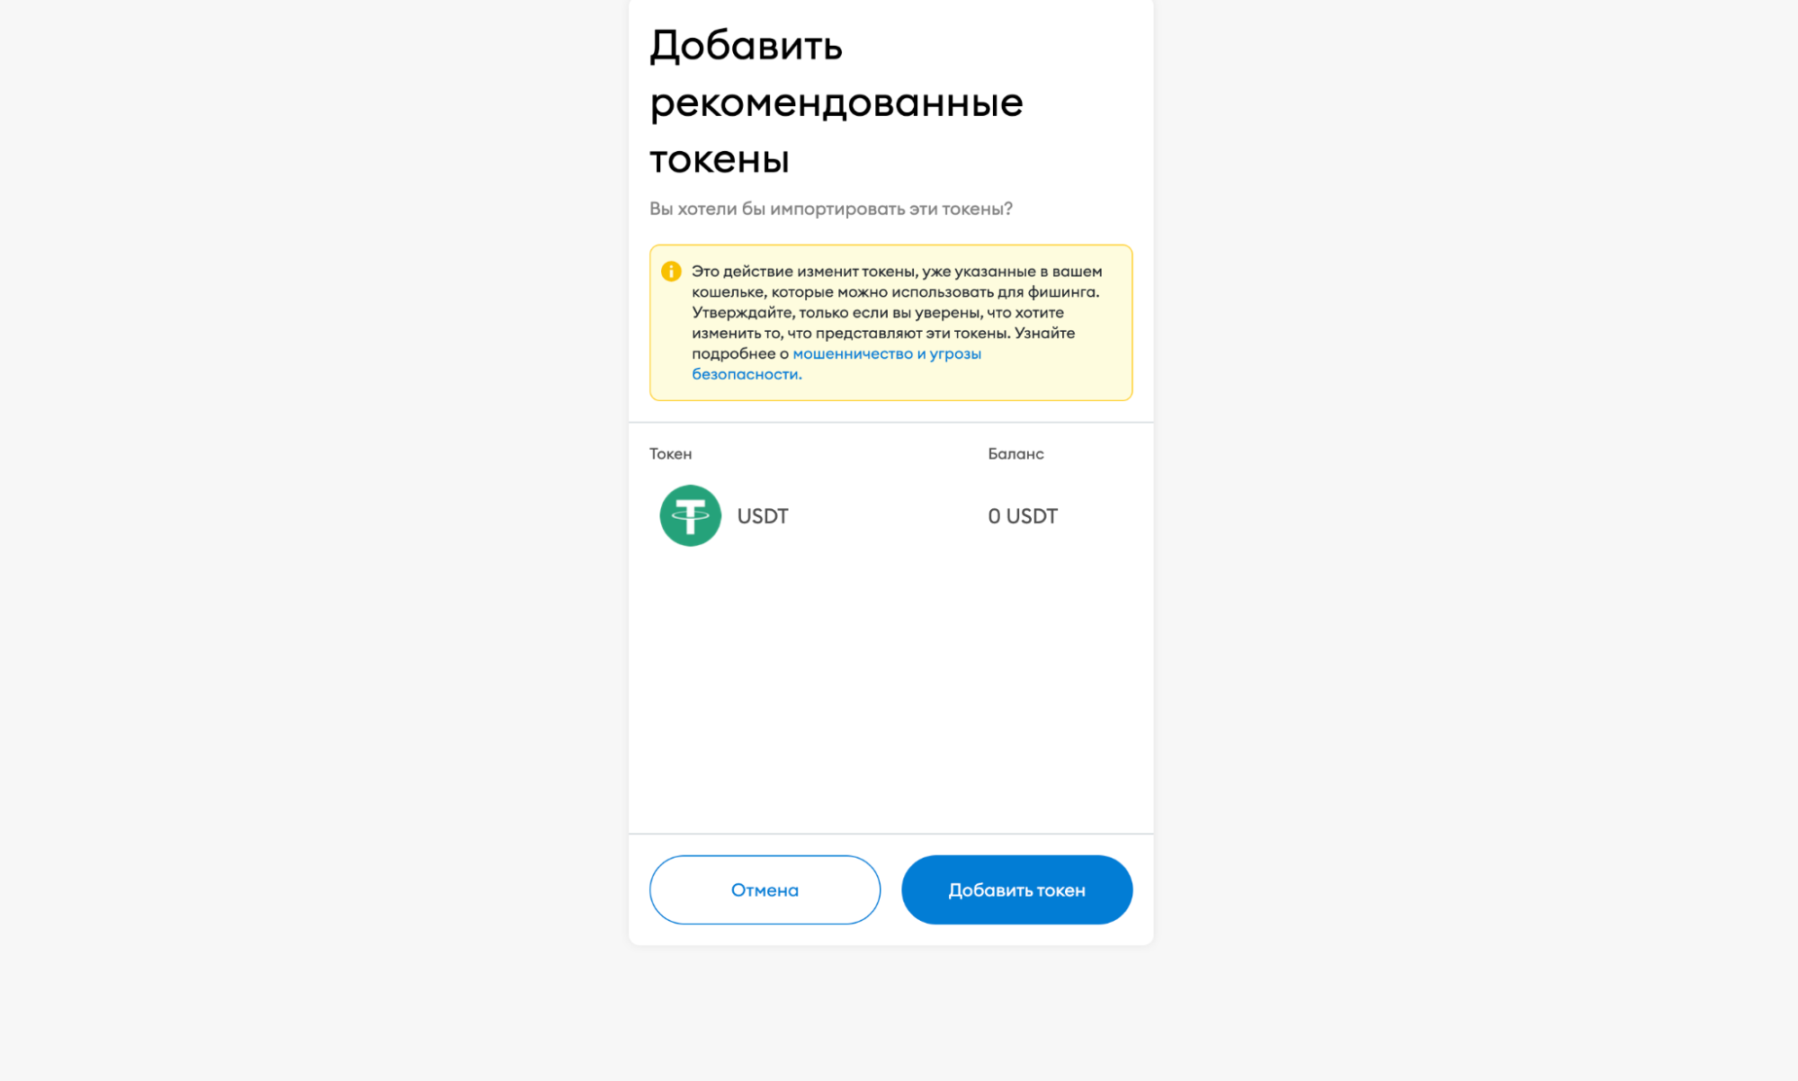
Task: Click 'Добавить токен' button
Action: 1015,889
